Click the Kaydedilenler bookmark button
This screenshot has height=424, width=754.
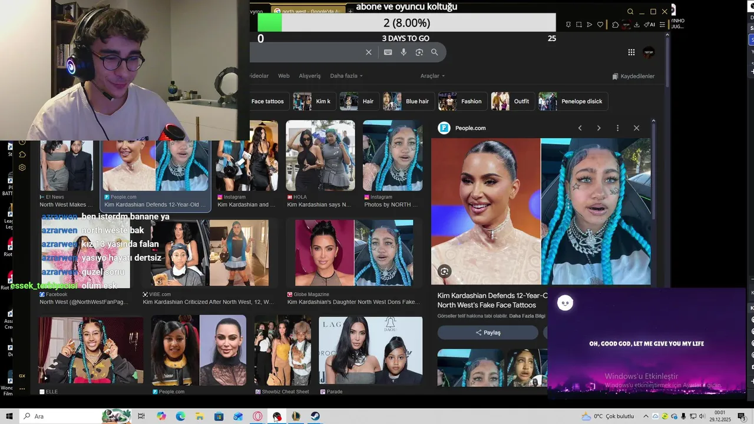click(x=633, y=76)
